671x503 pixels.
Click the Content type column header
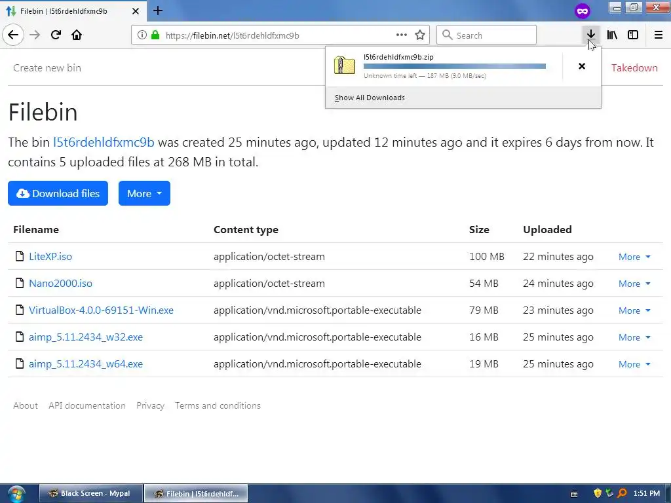click(x=246, y=230)
